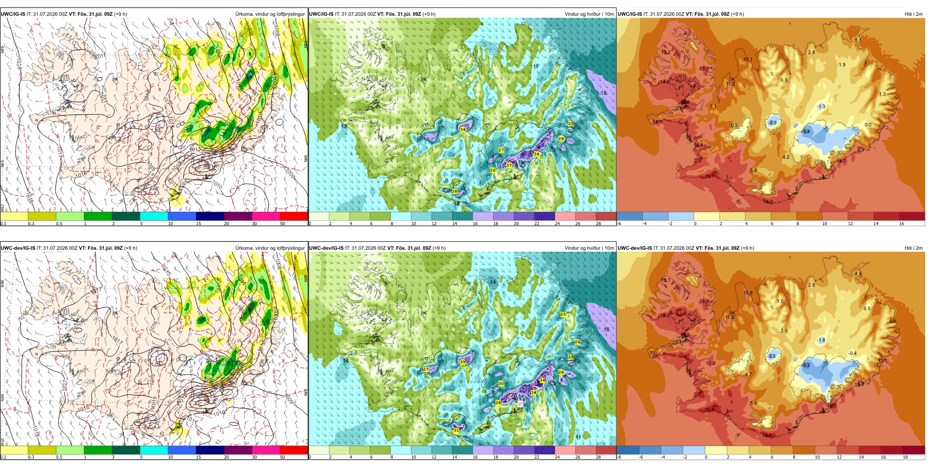This screenshot has width=934, height=467.
Task: Pick pale cyan 8 swatch in UWC/IG-IS wind legend
Action: (x=401, y=216)
